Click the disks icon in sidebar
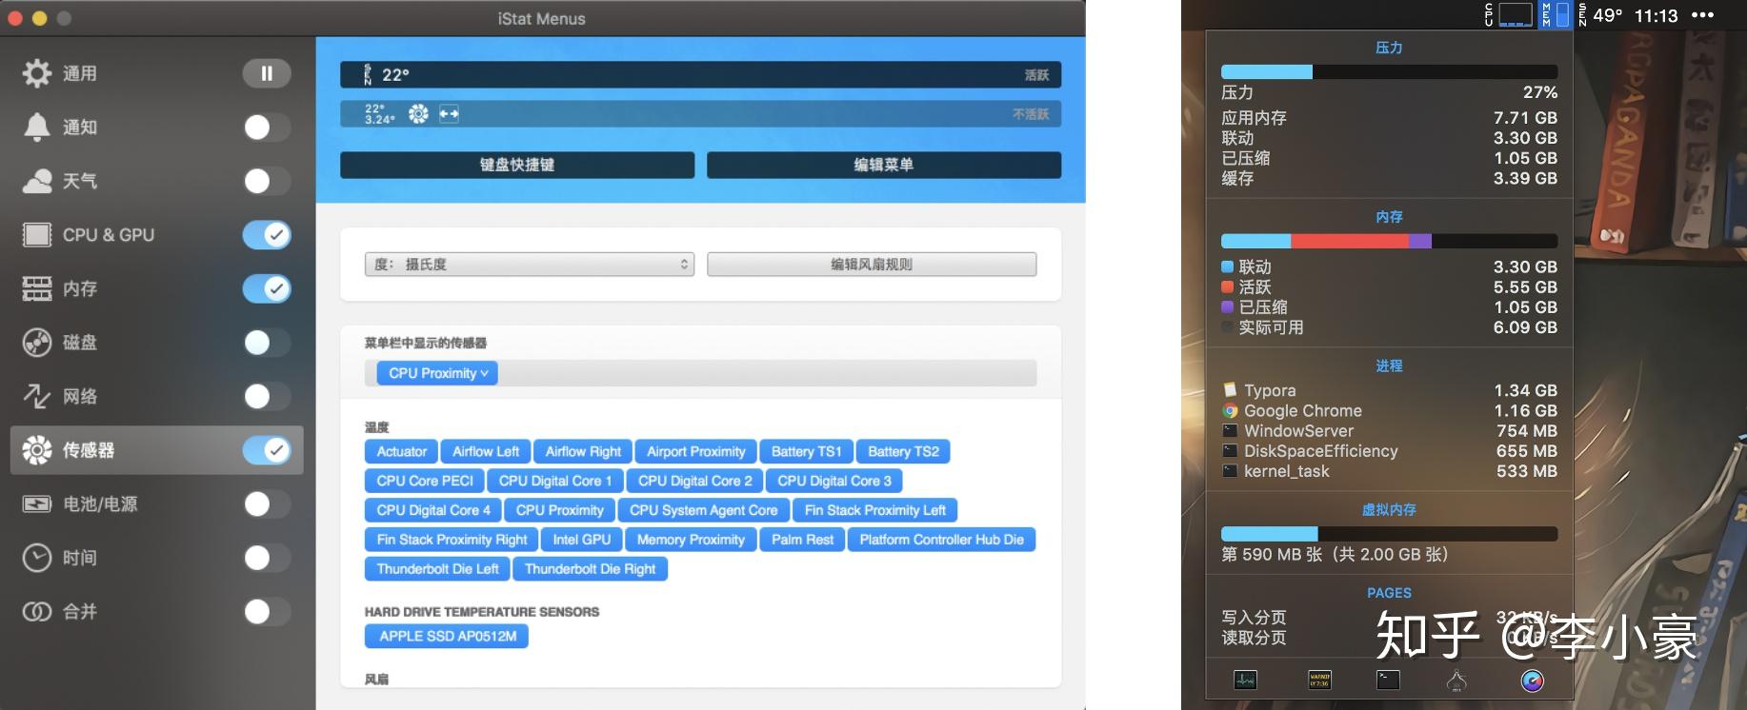1747x710 pixels. [x=37, y=342]
